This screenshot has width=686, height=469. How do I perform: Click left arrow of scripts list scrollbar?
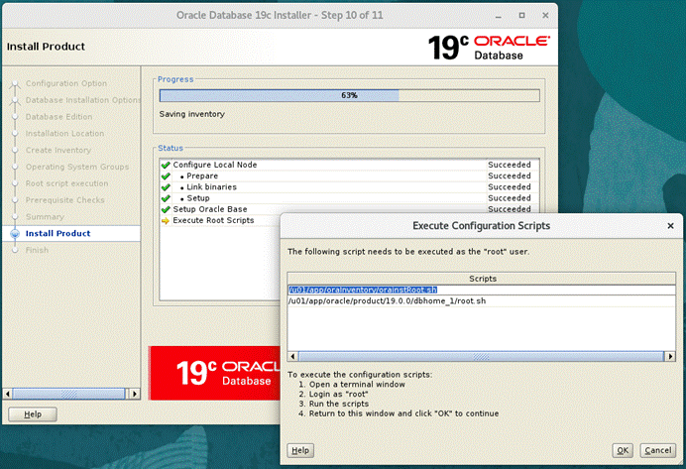(x=292, y=356)
